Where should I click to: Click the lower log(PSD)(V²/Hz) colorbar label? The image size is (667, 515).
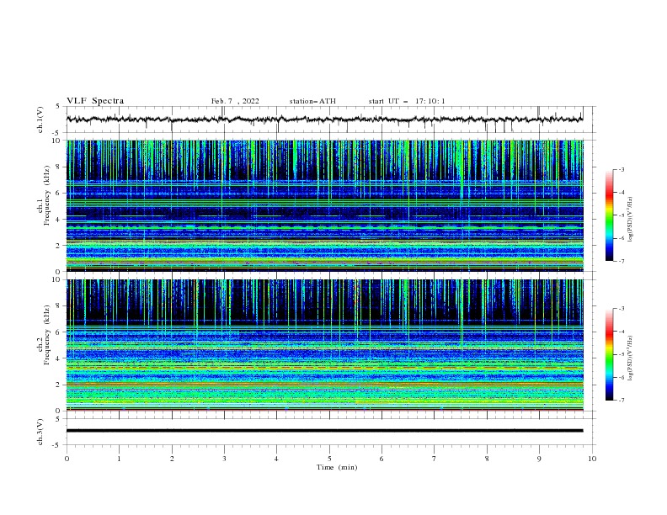click(x=631, y=358)
